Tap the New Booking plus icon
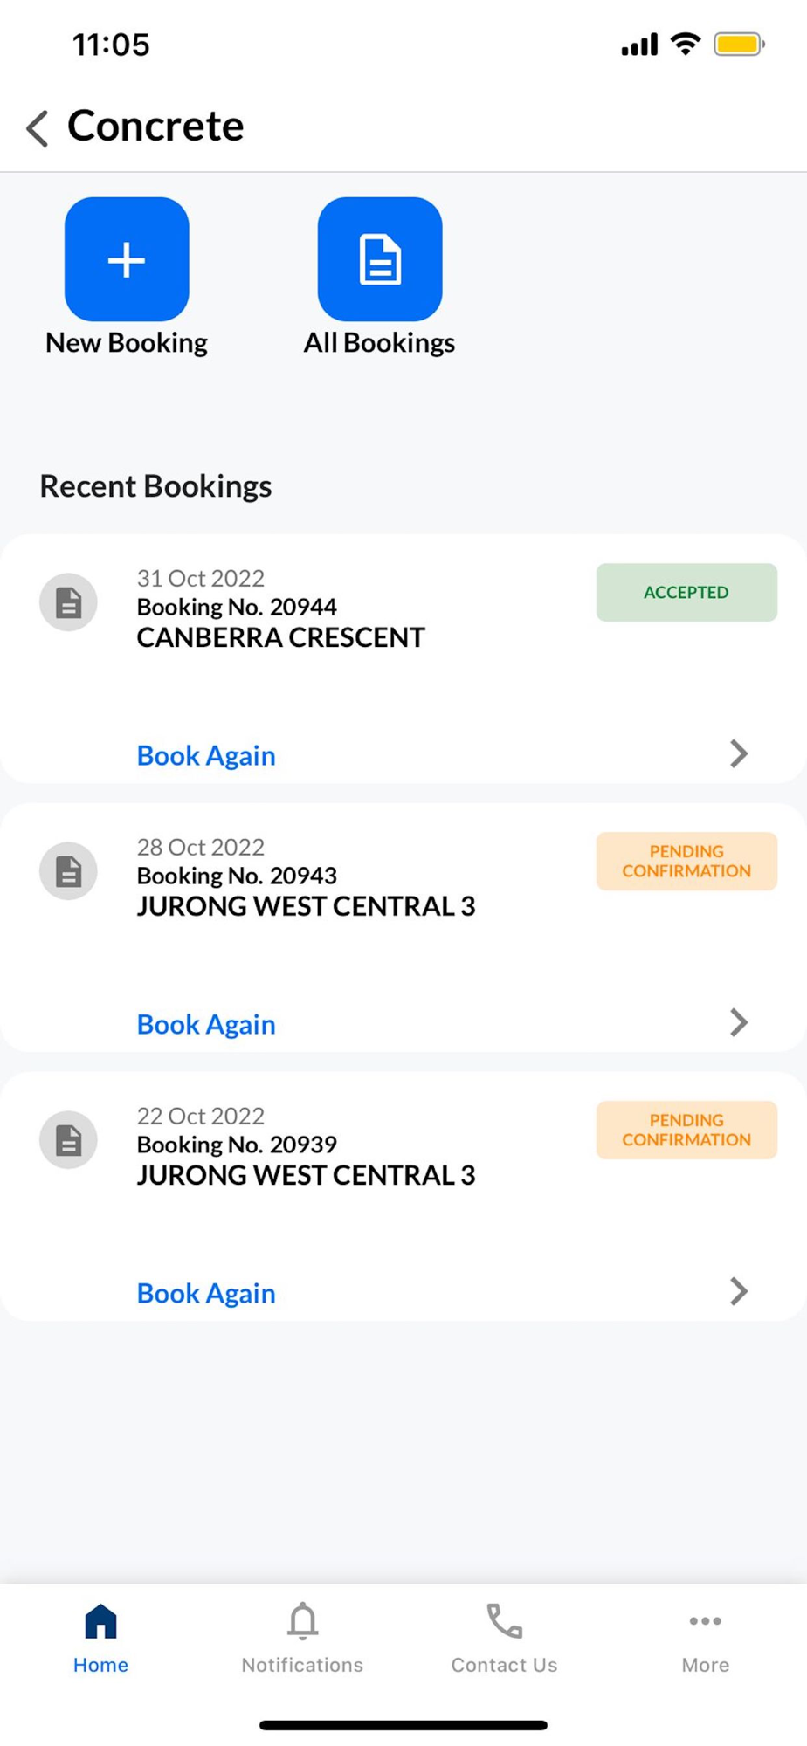The image size is (807, 1746). pyautogui.click(x=127, y=259)
